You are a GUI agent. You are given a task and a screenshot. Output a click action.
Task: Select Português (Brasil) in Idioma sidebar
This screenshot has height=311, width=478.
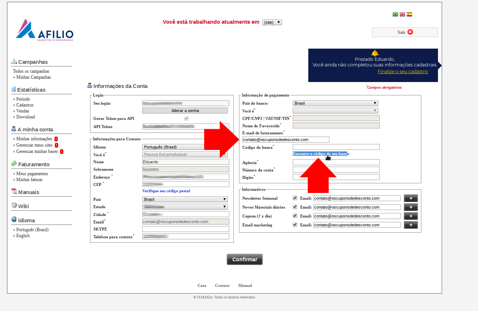31,230
